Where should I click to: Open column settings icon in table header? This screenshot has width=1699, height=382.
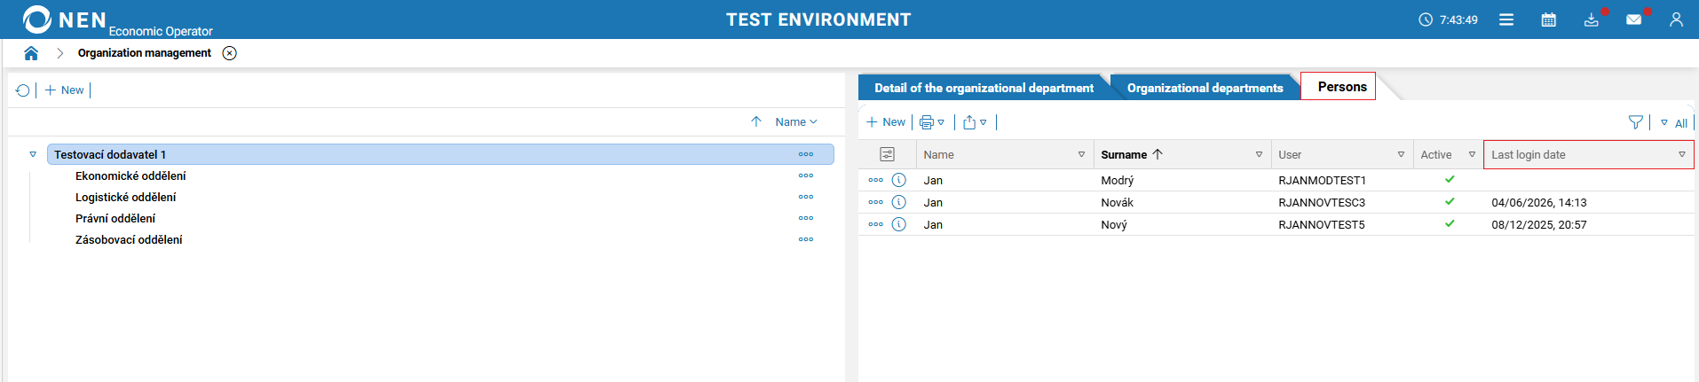pos(887,154)
